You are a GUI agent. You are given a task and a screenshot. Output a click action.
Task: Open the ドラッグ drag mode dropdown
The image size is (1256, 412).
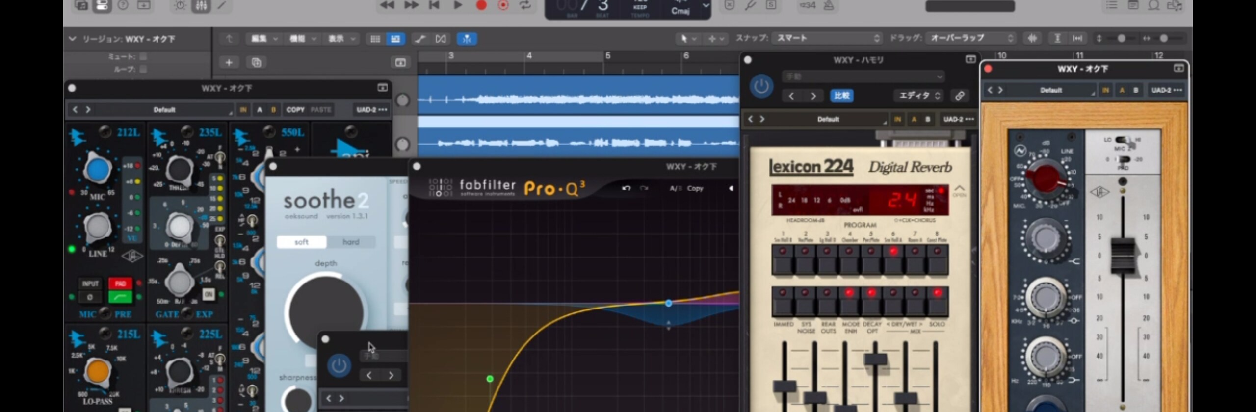coord(971,38)
